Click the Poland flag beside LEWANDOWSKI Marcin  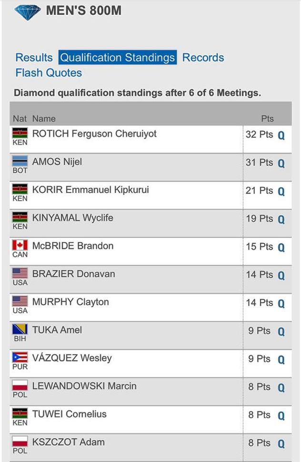20,385
